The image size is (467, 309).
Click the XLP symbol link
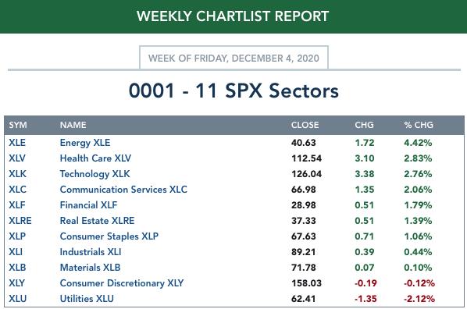[x=17, y=236]
